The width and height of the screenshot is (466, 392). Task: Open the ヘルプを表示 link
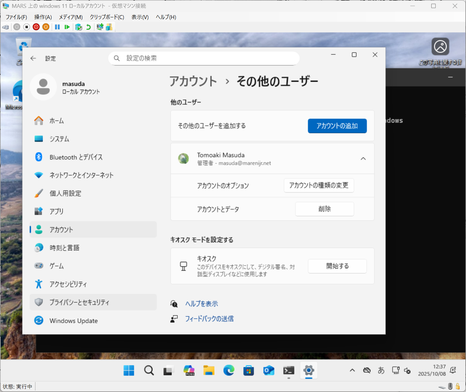tap(202, 304)
